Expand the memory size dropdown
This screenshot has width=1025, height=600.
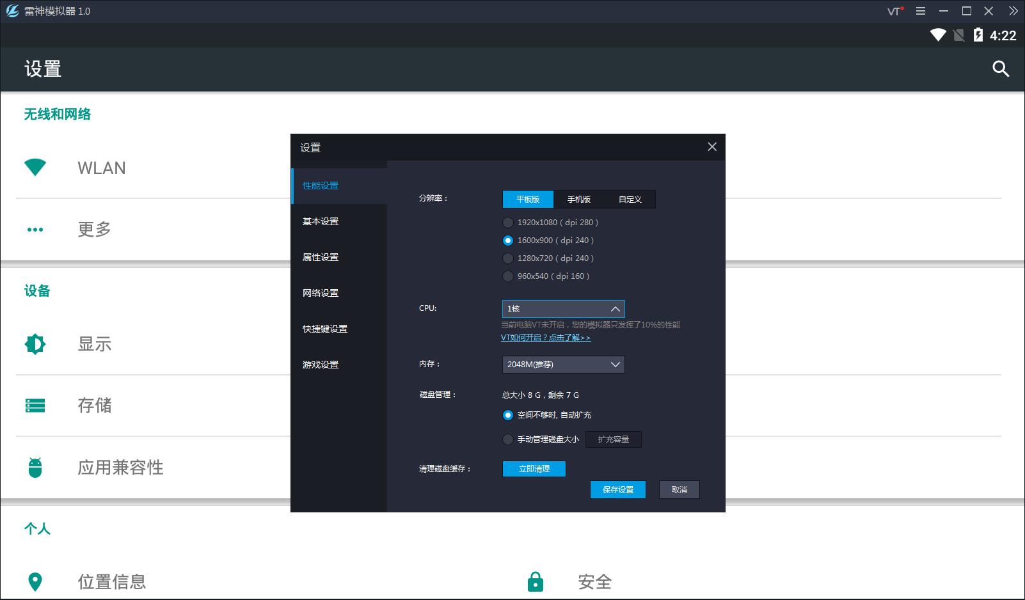coord(563,365)
